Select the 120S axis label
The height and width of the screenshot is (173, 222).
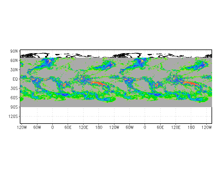13,116
